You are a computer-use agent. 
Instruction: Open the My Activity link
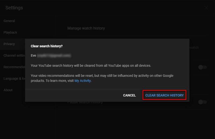coord(83,81)
